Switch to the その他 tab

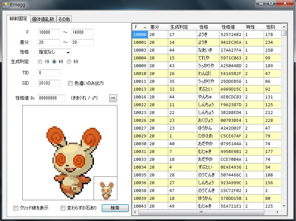tap(64, 19)
